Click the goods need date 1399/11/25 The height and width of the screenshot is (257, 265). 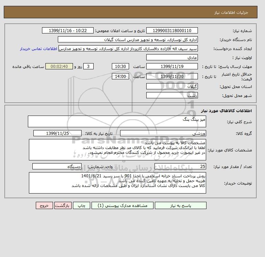click(x=57, y=133)
